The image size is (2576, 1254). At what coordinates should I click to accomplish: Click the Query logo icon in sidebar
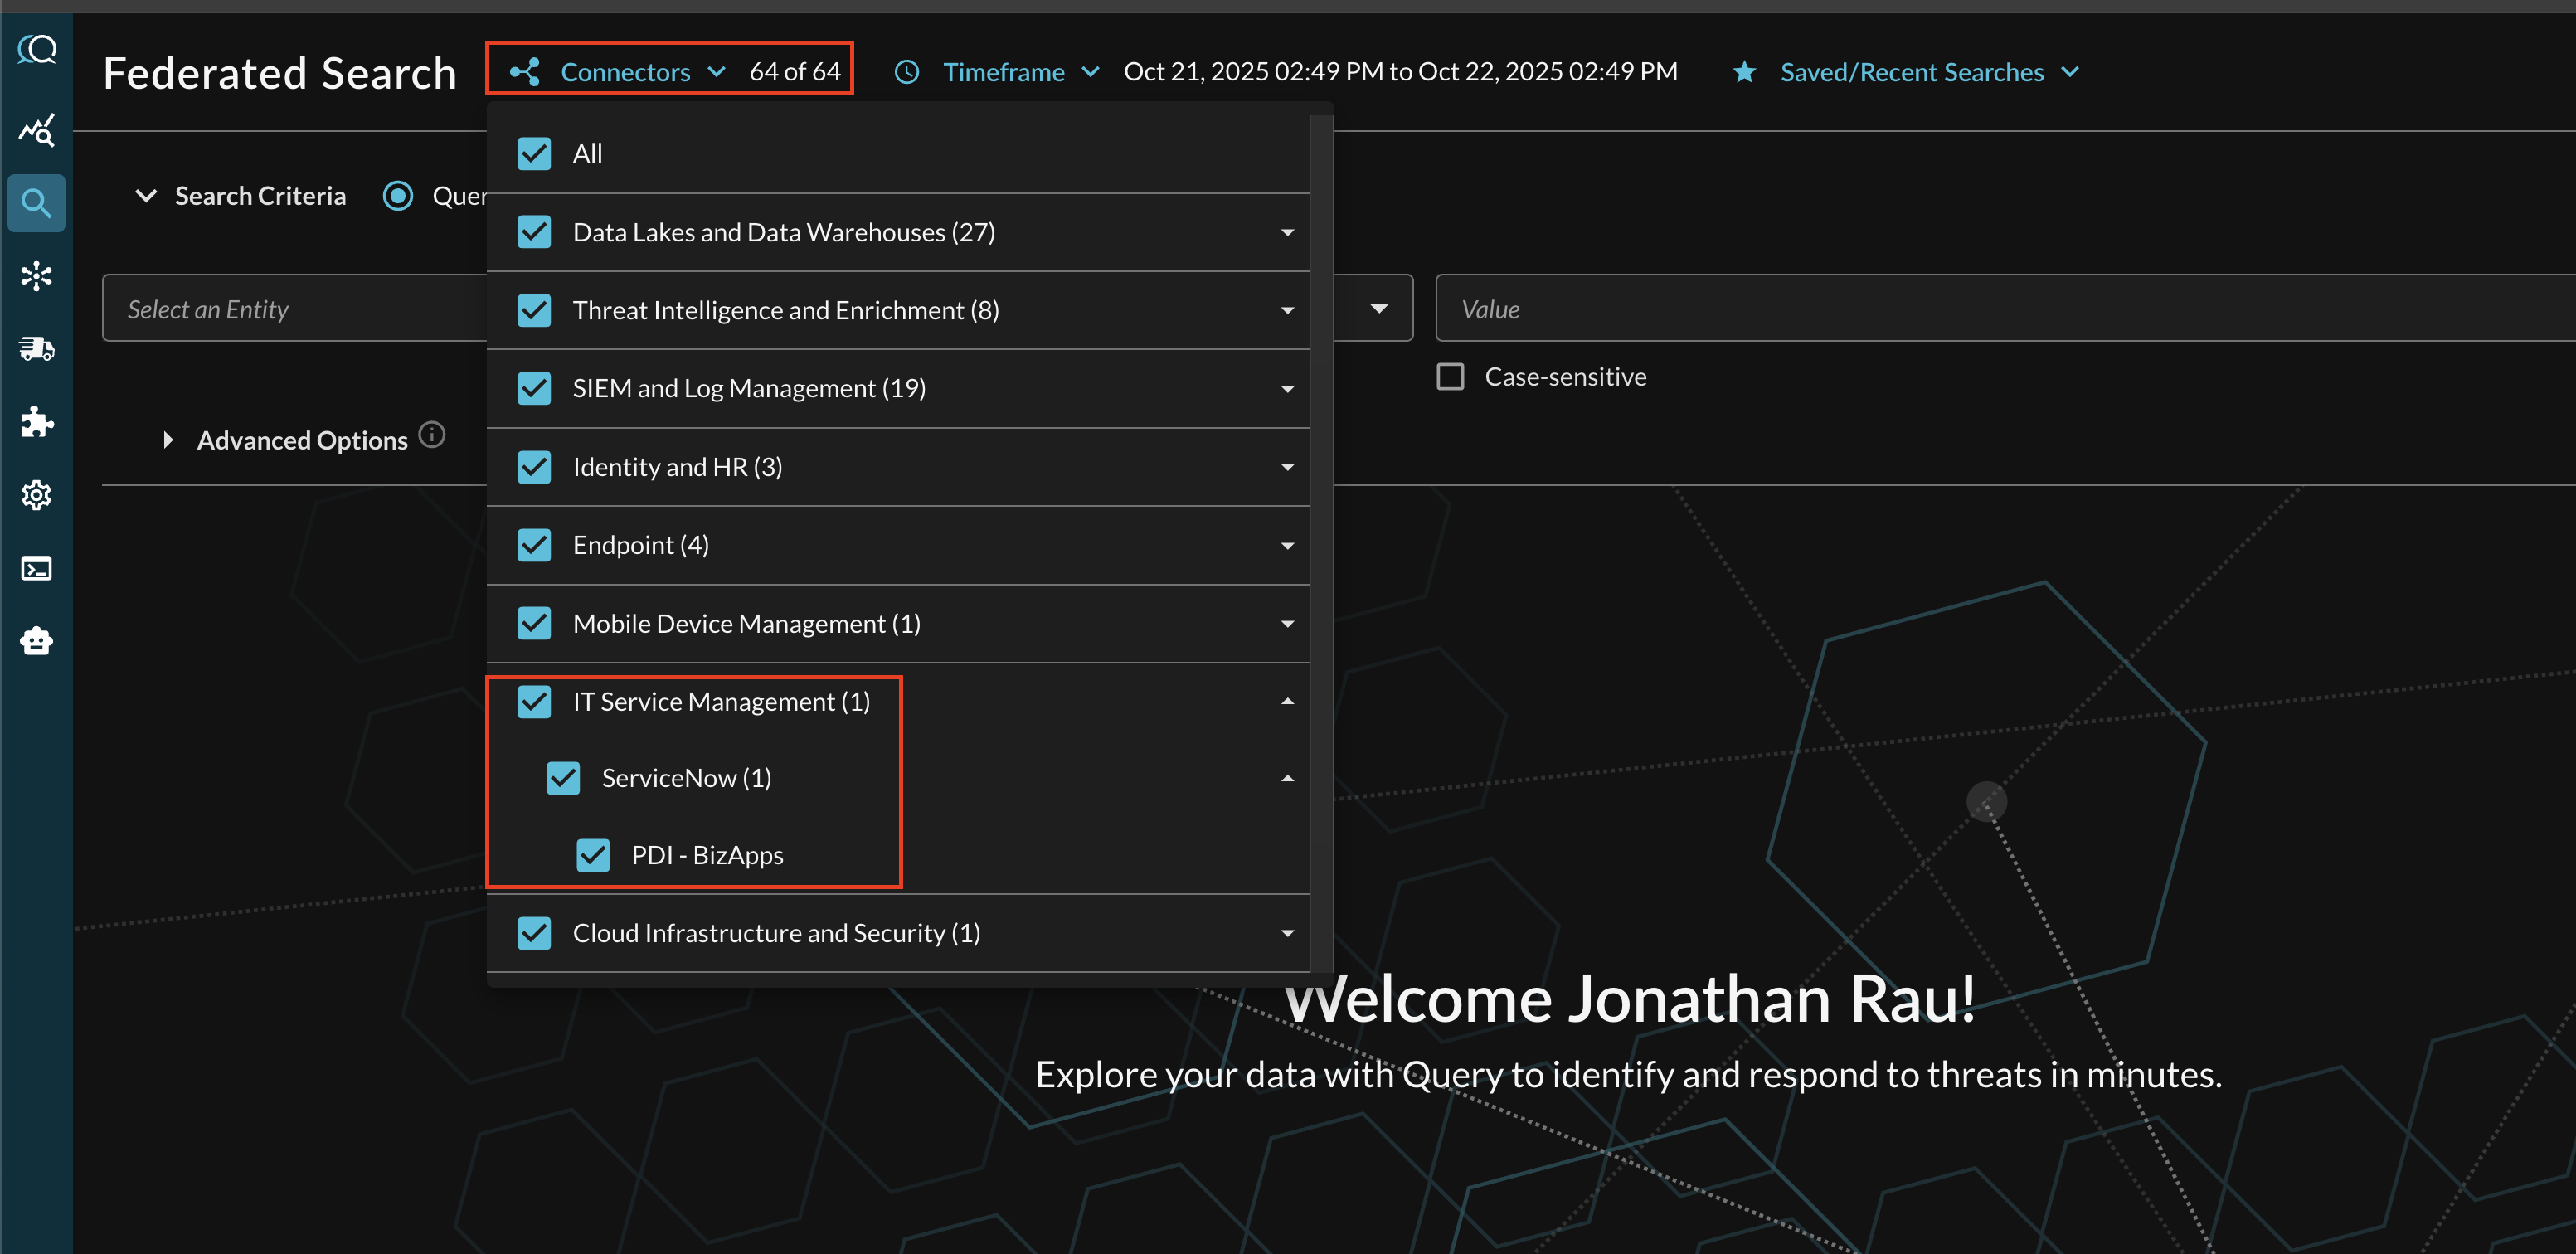pos(37,50)
